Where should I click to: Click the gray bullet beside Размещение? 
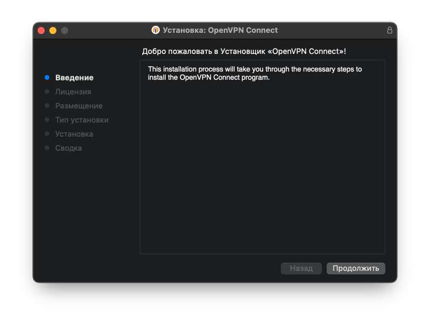47,106
